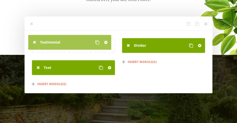Select the Text module label
Image resolution: width=237 pixels, height=123 pixels.
(48, 68)
